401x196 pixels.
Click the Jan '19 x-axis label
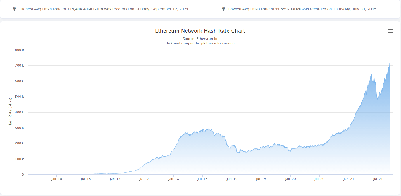coord(232,179)
